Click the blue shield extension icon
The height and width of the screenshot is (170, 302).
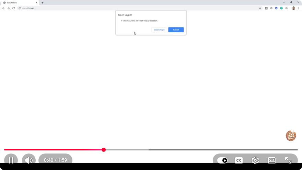[276, 8]
